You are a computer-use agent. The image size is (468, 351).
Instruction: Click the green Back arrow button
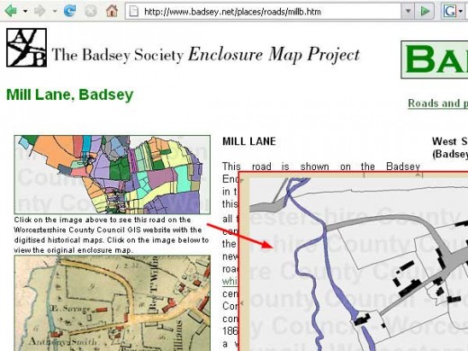click(11, 12)
